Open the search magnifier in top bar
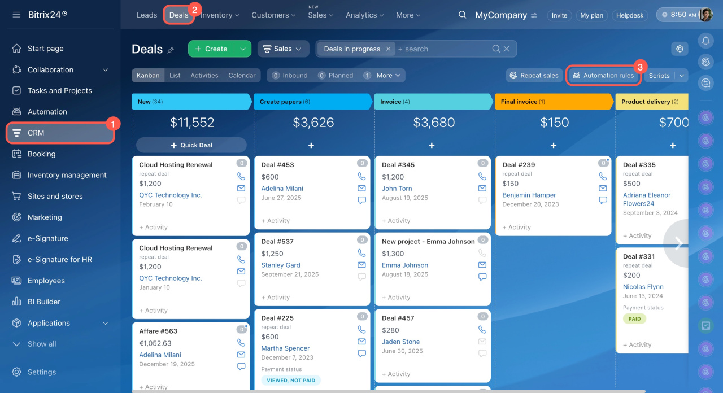Viewport: 723px width, 393px height. coord(462,15)
